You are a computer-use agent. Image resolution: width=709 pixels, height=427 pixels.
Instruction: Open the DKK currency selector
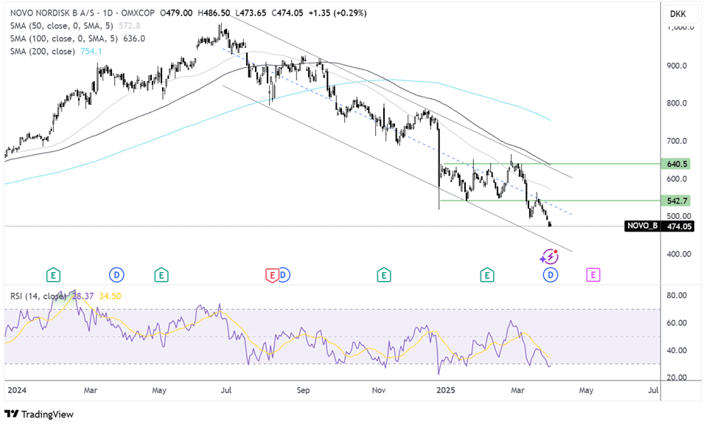[x=678, y=14]
